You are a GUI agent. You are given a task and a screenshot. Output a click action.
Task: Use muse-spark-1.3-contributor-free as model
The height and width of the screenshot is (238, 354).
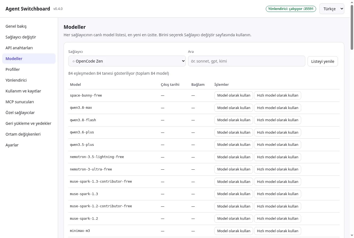pyautogui.click(x=234, y=182)
